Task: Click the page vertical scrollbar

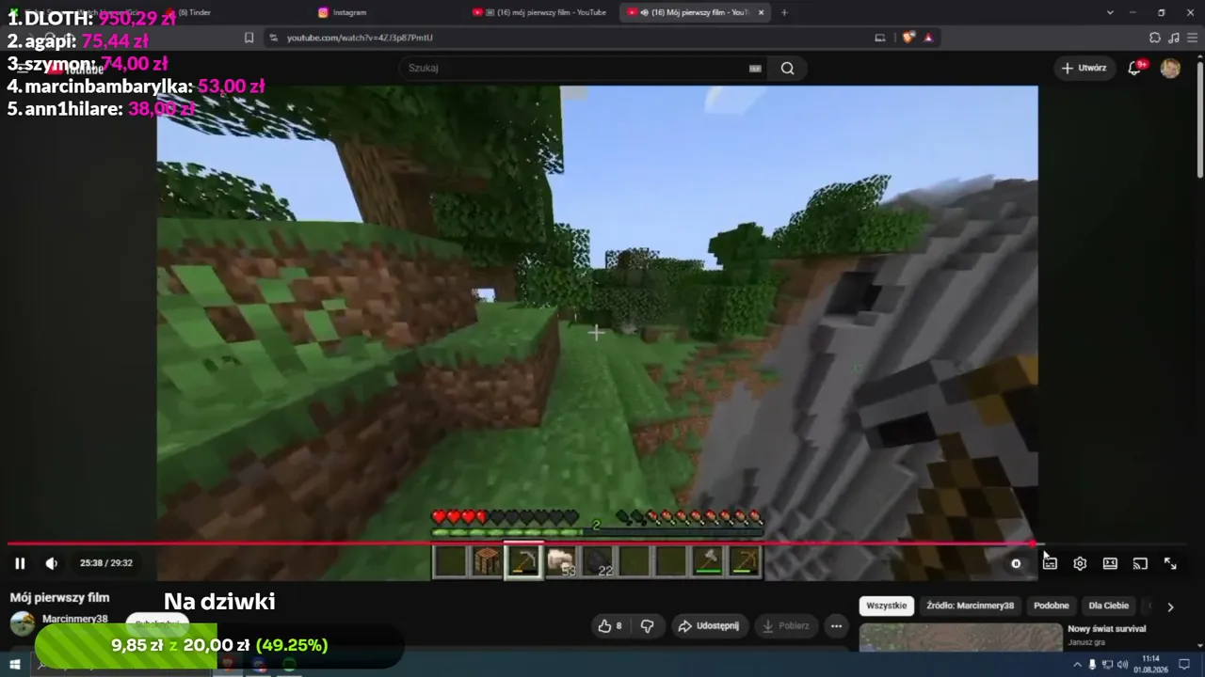Action: pyautogui.click(x=1199, y=118)
